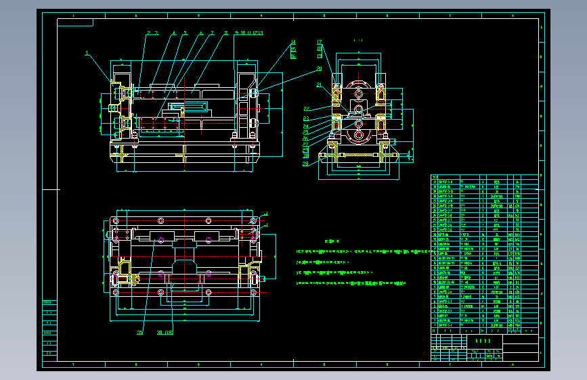Click part callout number 19

pos(320,56)
